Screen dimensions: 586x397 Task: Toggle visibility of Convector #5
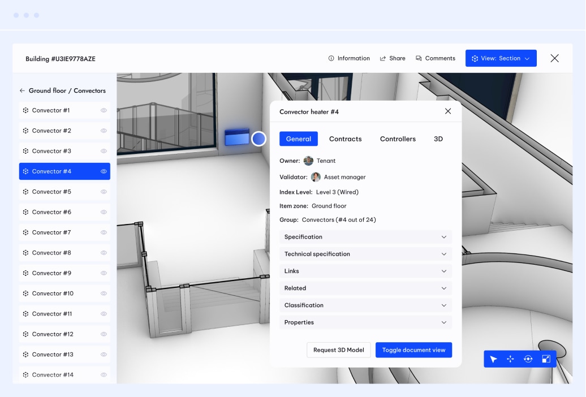104,192
